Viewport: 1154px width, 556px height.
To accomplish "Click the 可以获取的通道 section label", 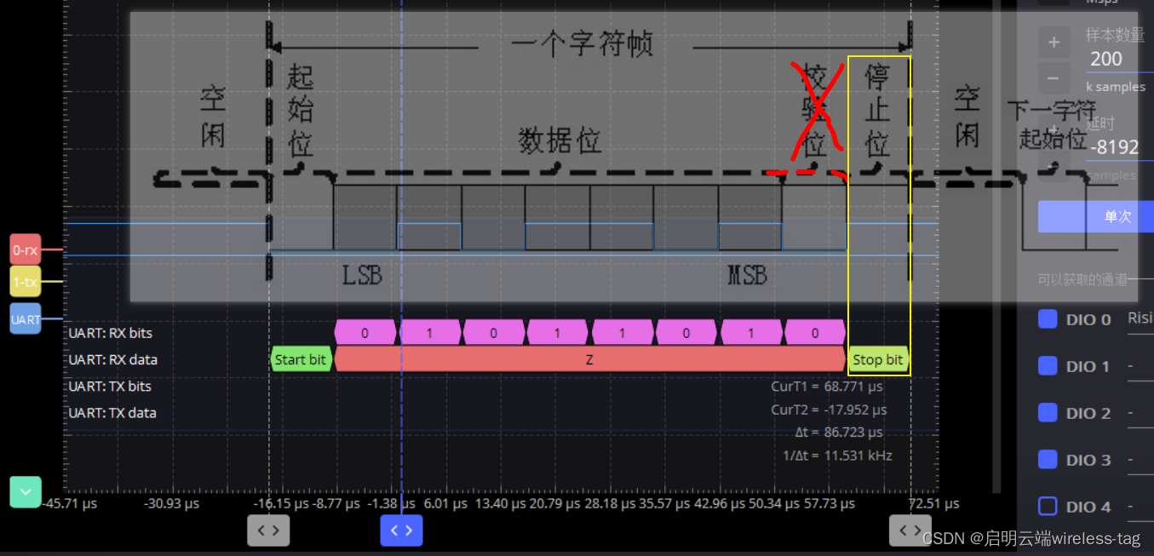I will pos(1082,279).
